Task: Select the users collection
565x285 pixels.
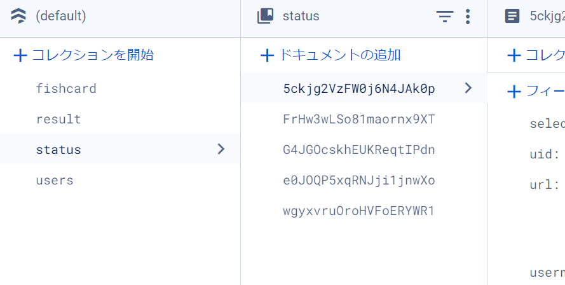Action: pos(55,180)
